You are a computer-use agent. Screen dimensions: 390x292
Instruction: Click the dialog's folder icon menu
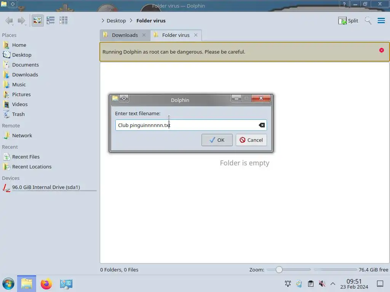coord(115,98)
